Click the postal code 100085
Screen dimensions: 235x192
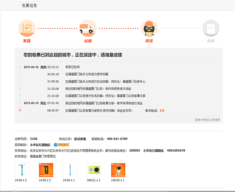click(x=134, y=150)
